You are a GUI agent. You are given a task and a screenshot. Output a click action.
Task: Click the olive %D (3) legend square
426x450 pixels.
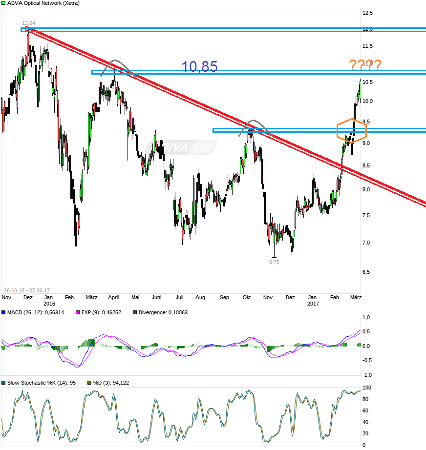(89, 383)
